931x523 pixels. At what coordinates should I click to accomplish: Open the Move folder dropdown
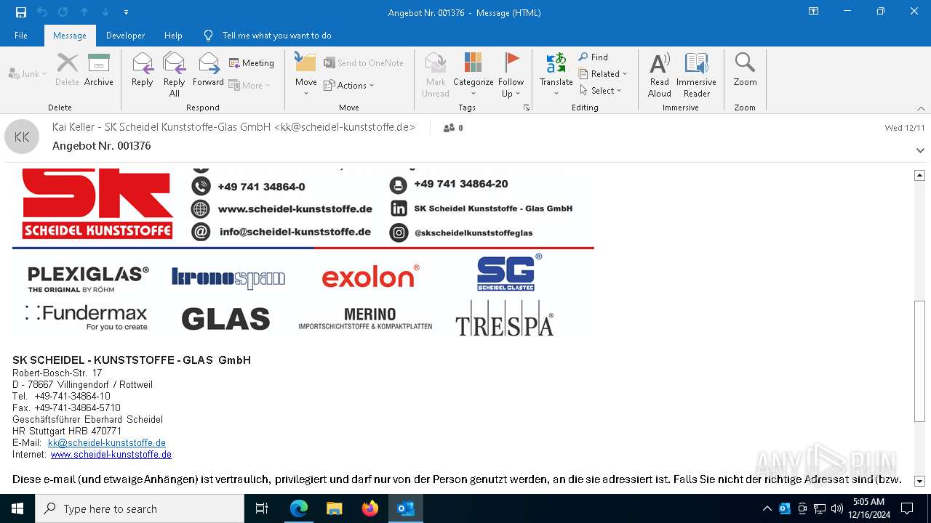tap(305, 74)
